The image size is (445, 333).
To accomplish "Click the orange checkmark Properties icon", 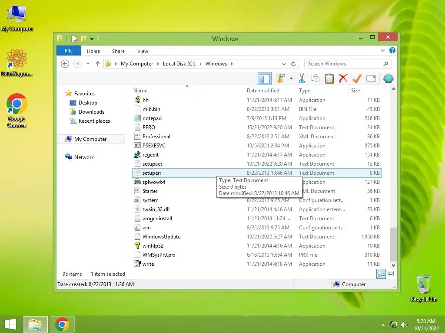I will point(357,78).
